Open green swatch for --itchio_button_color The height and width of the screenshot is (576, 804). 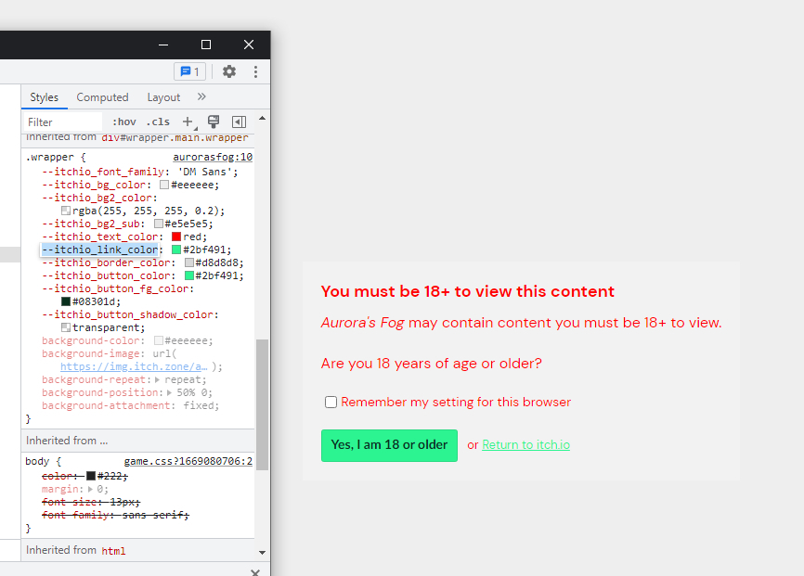point(189,275)
